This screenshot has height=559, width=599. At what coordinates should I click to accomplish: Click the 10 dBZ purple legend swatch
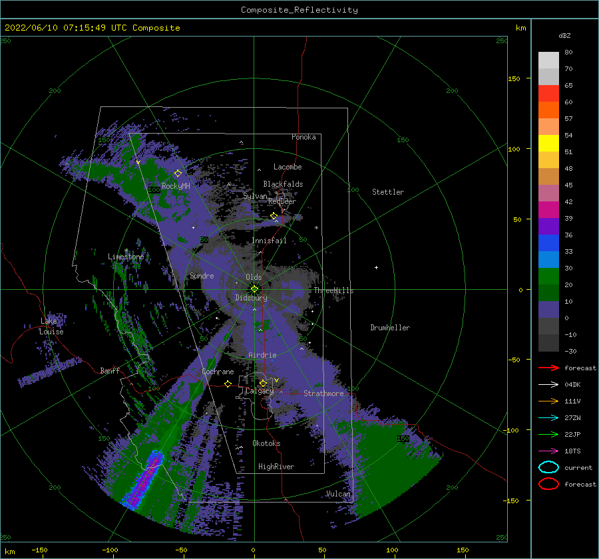click(x=548, y=310)
